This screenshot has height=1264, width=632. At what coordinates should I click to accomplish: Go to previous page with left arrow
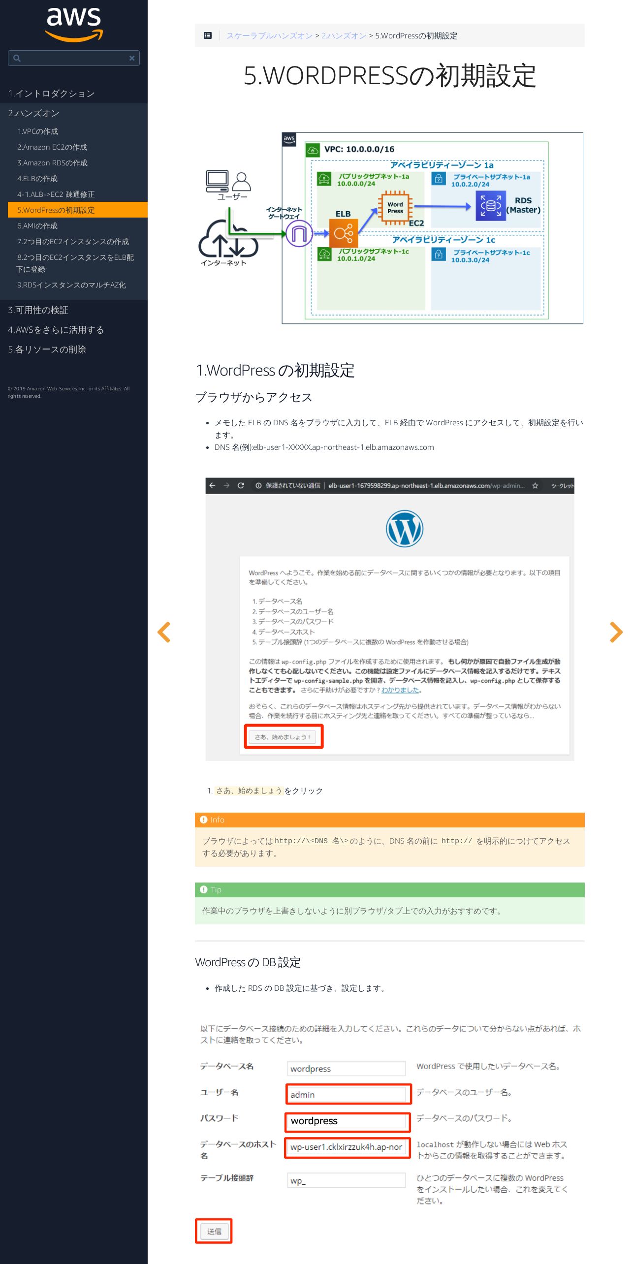pos(164,632)
